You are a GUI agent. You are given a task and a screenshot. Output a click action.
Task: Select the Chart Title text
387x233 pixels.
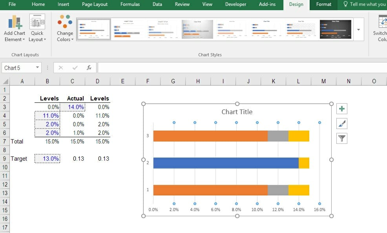click(237, 112)
